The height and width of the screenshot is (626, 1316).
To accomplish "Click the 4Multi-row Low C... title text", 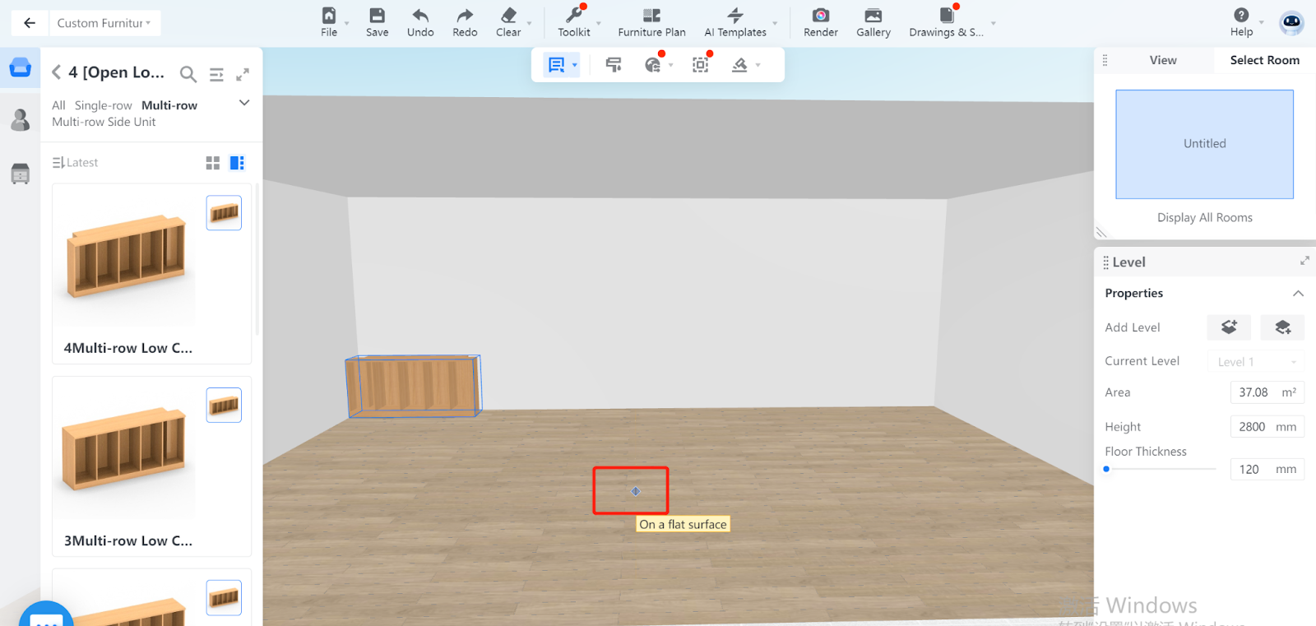I will (x=128, y=348).
